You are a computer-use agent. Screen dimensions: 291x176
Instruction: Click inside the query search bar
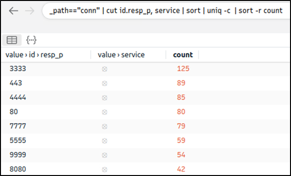(x=166, y=11)
